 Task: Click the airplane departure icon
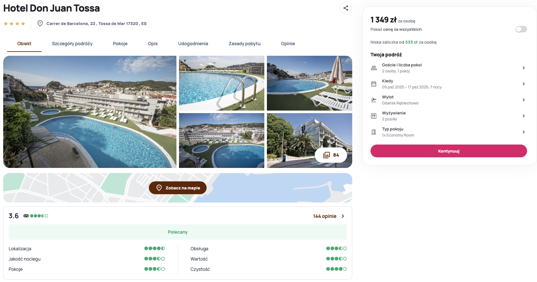[374, 100]
